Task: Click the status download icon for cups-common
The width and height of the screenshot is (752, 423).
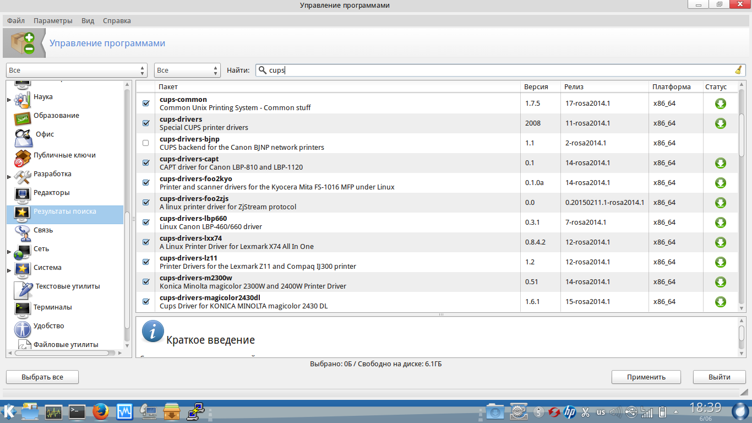Action: tap(720, 104)
